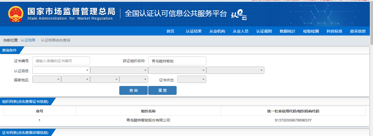Open the third 国家地区 dropdown
This screenshot has width=373, height=136.
pos(105,79)
